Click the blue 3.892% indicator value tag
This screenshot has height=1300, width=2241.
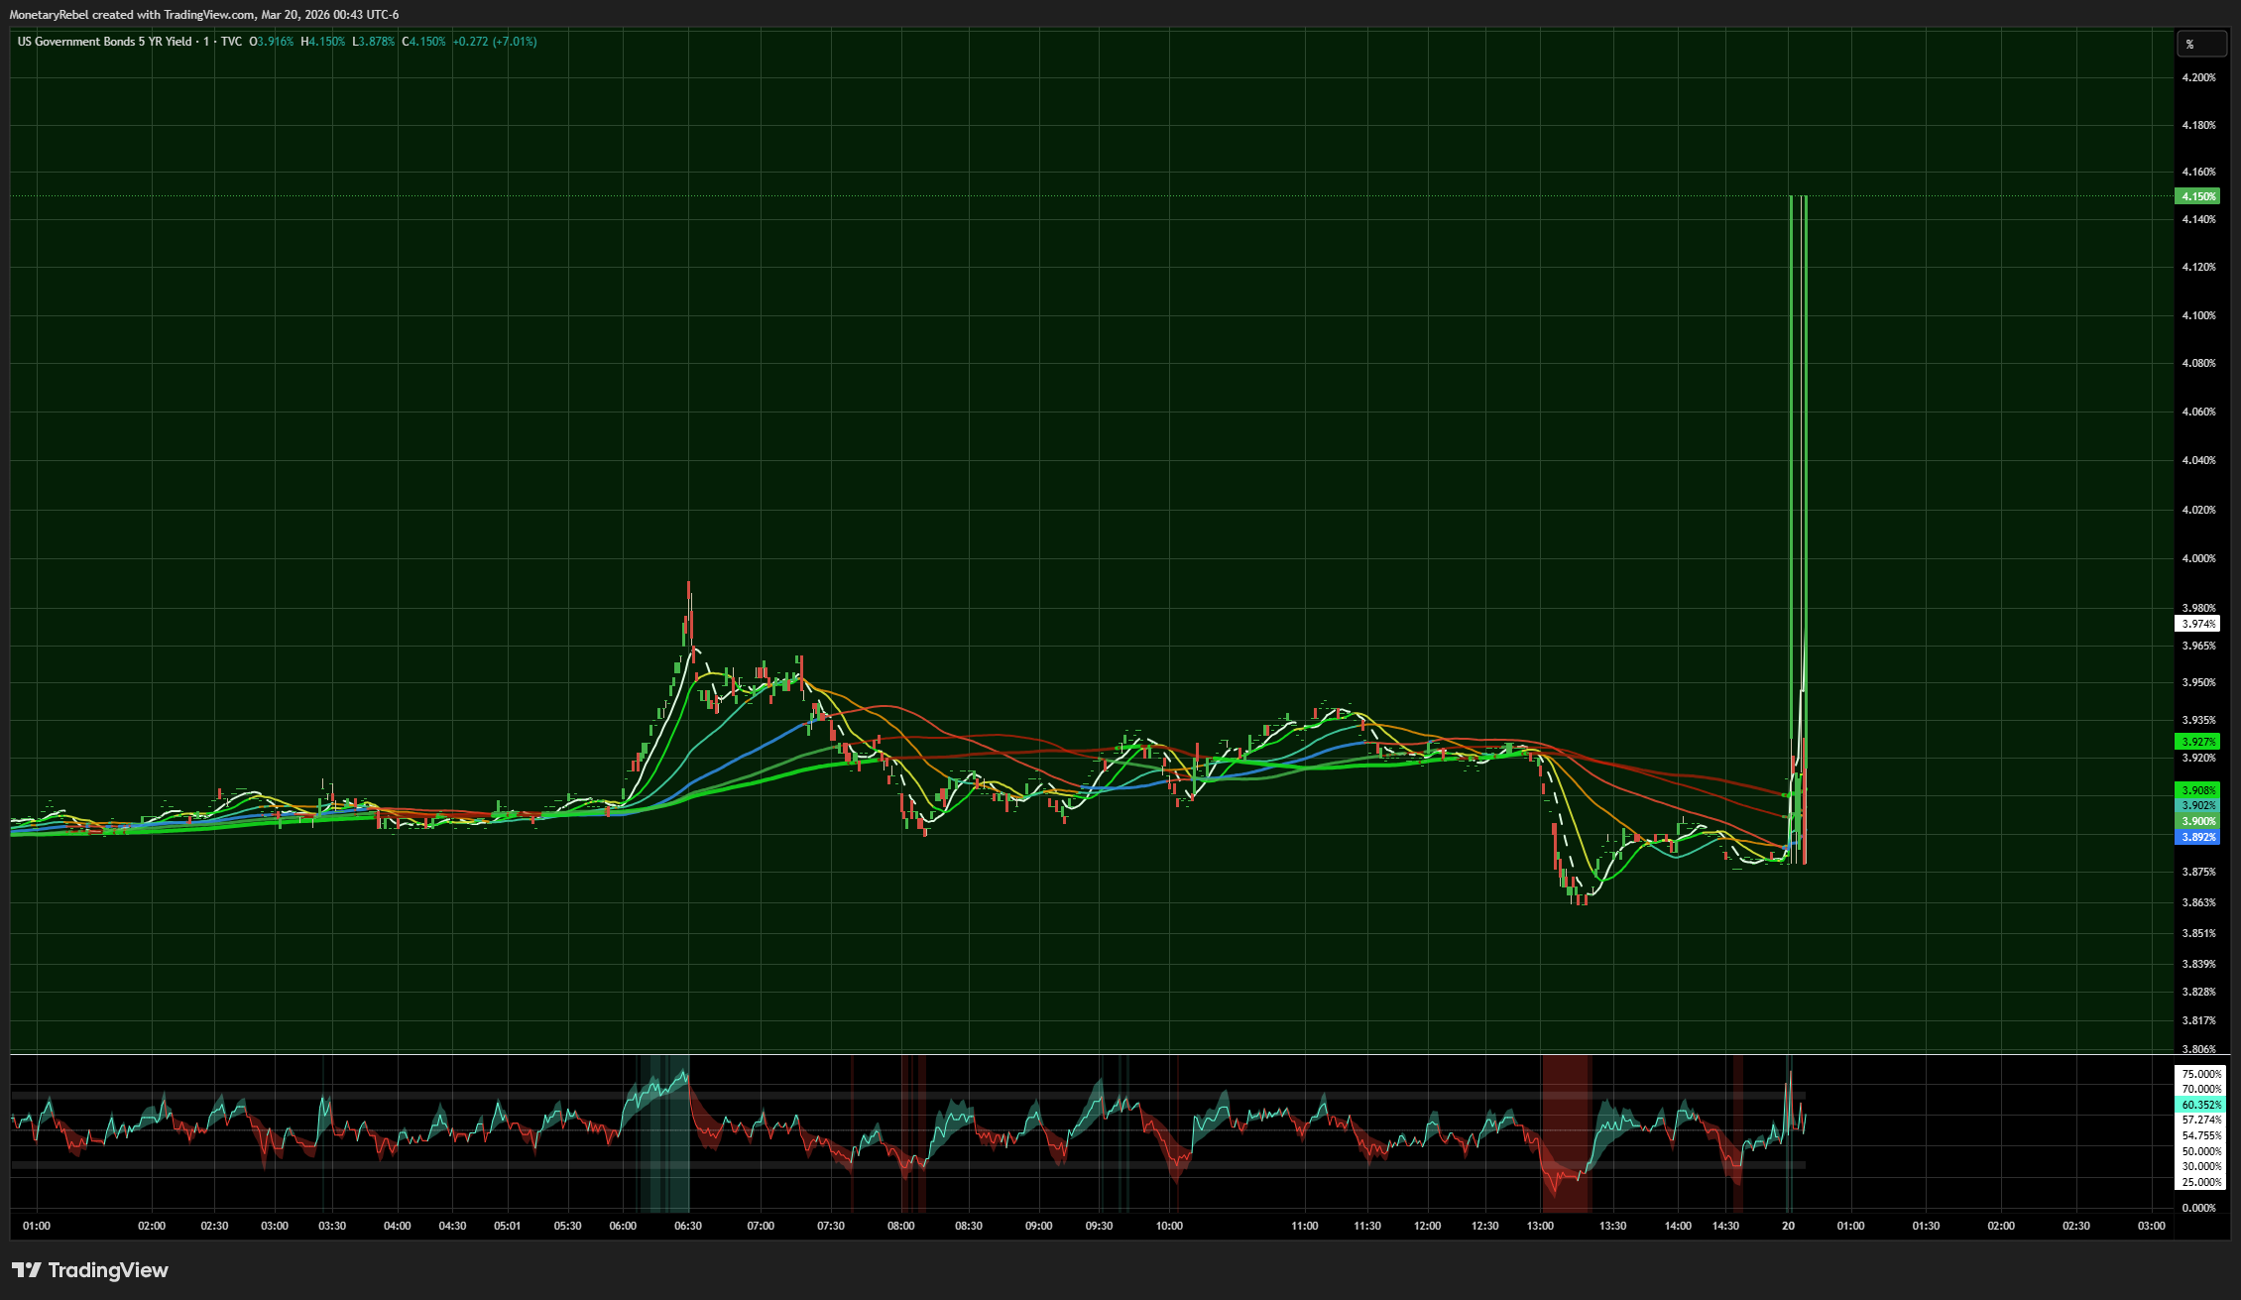point(2197,837)
